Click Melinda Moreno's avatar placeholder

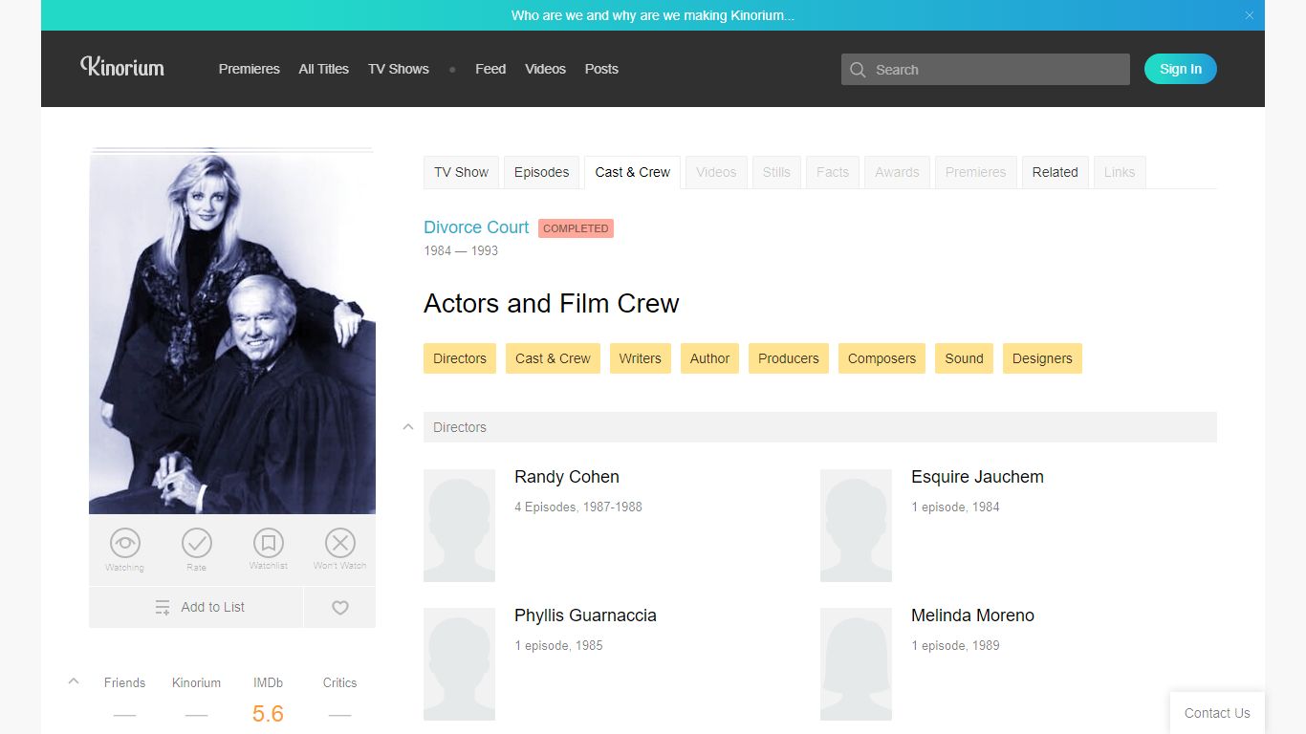[856, 664]
